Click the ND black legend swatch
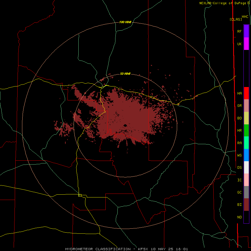The image size is (251, 251). point(246,217)
